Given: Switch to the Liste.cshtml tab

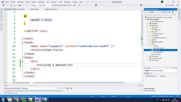Looking at the screenshot, I should (21, 9).
